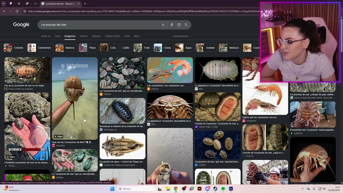Open Task View in the taskbar
The width and height of the screenshot is (343, 193).
[x=160, y=189]
